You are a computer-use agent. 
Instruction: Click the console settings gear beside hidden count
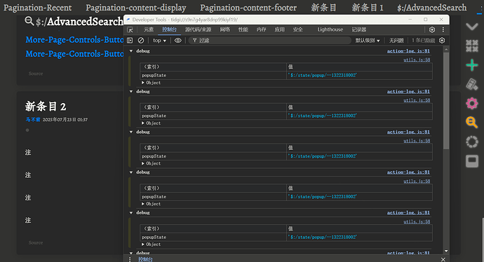pyautogui.click(x=442, y=41)
